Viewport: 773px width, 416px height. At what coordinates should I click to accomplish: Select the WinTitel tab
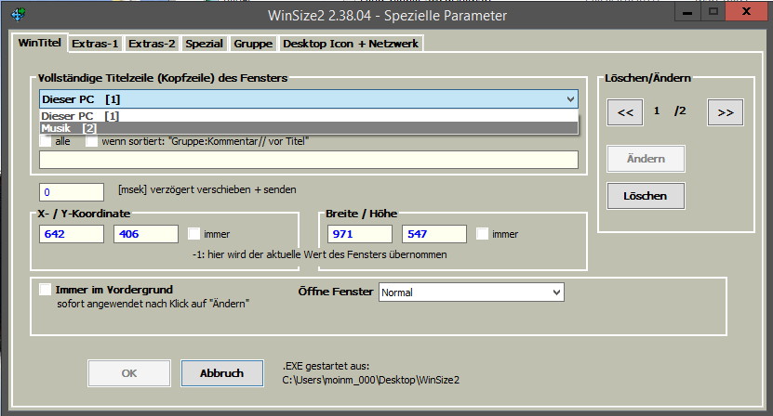point(39,43)
